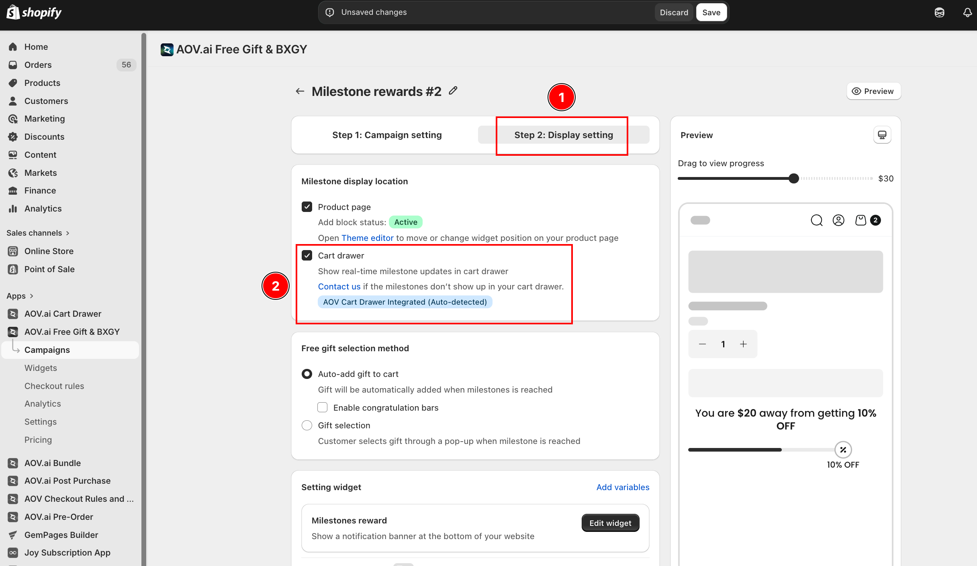Click the cart bag icon in the preview
977x566 pixels.
[x=860, y=220]
